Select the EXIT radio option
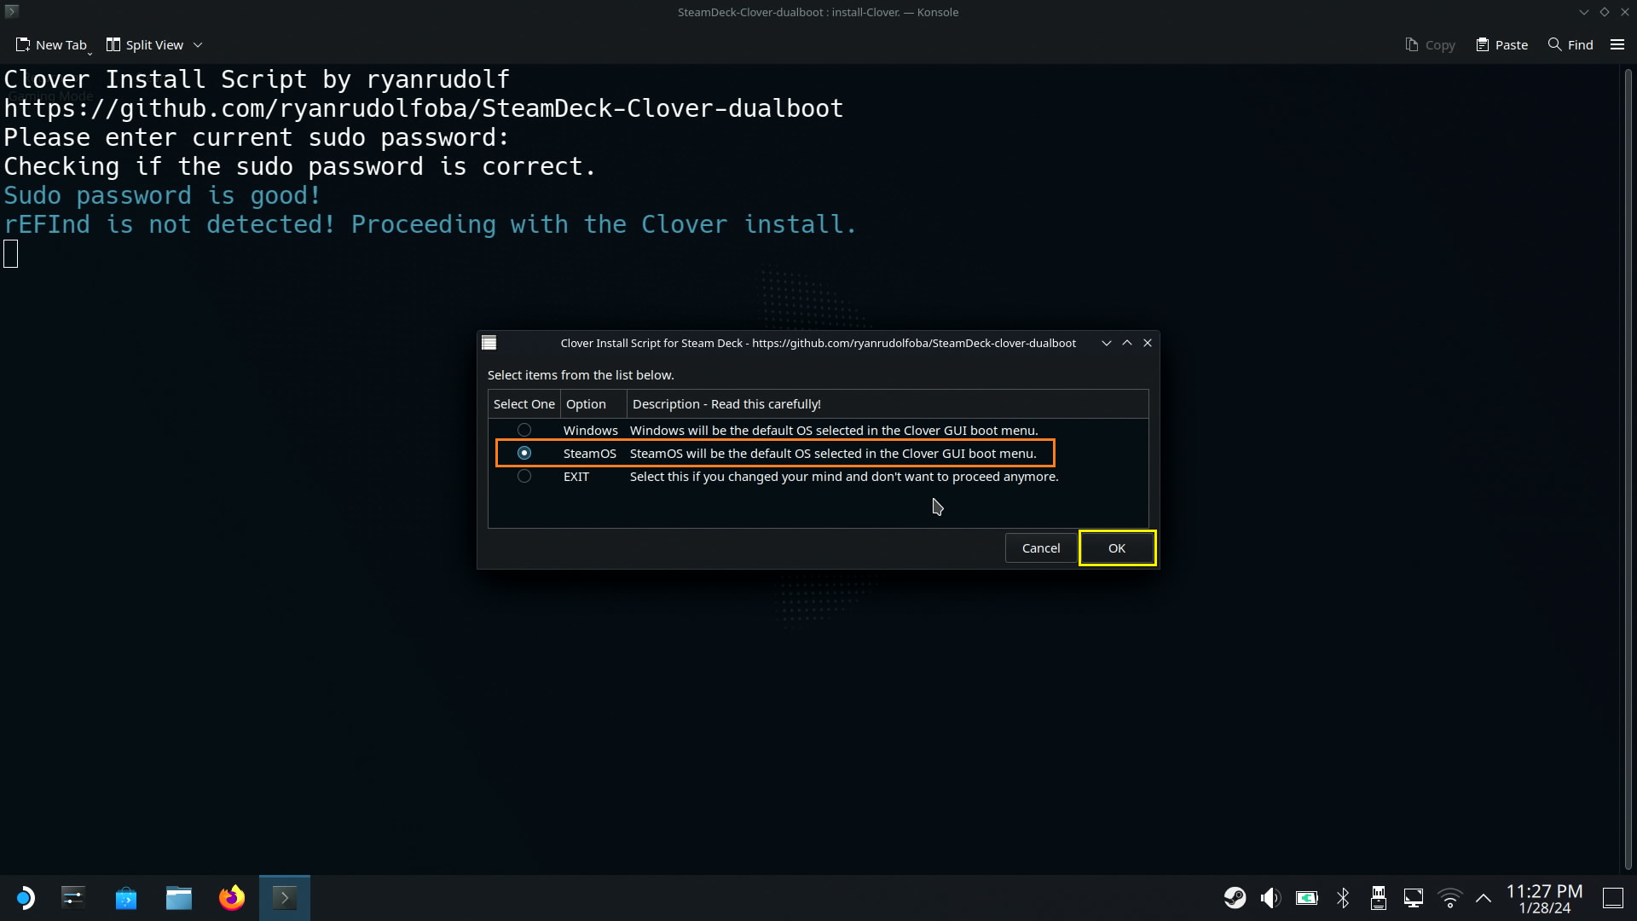This screenshot has height=921, width=1637. click(524, 476)
